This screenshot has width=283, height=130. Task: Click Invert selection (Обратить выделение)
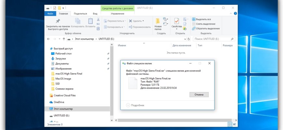206,29
